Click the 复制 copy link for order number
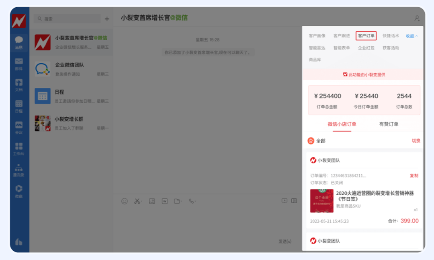The image size is (434, 260). (x=414, y=175)
